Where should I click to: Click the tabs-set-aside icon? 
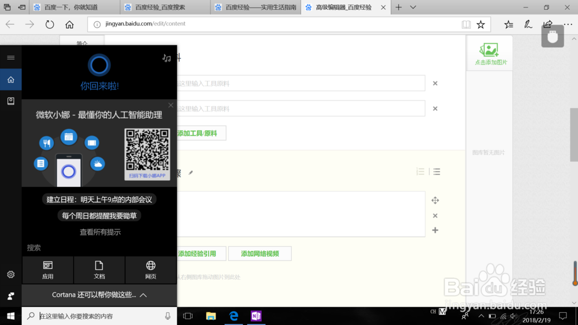tap(22, 7)
